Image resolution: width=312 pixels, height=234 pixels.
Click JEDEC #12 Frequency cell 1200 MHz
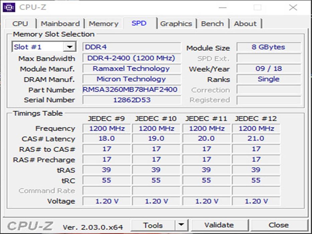pos(256,128)
